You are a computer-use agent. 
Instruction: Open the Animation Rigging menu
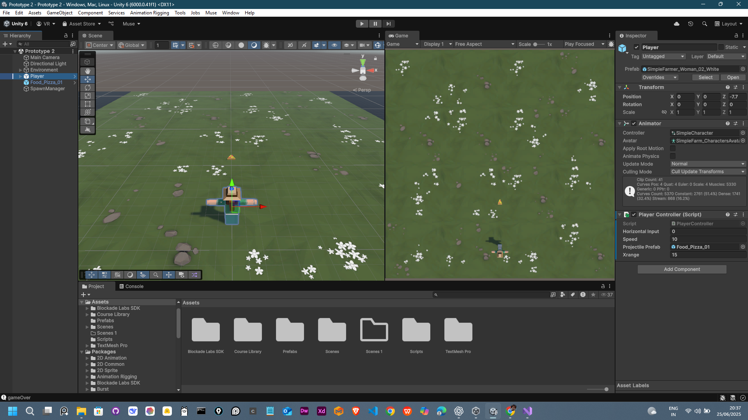click(149, 13)
